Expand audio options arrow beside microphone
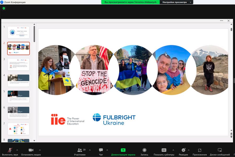Viewport: 235px width, 157px height. tap(17, 150)
